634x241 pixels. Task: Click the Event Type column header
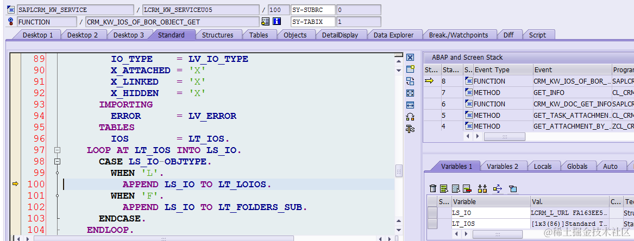(x=503, y=70)
